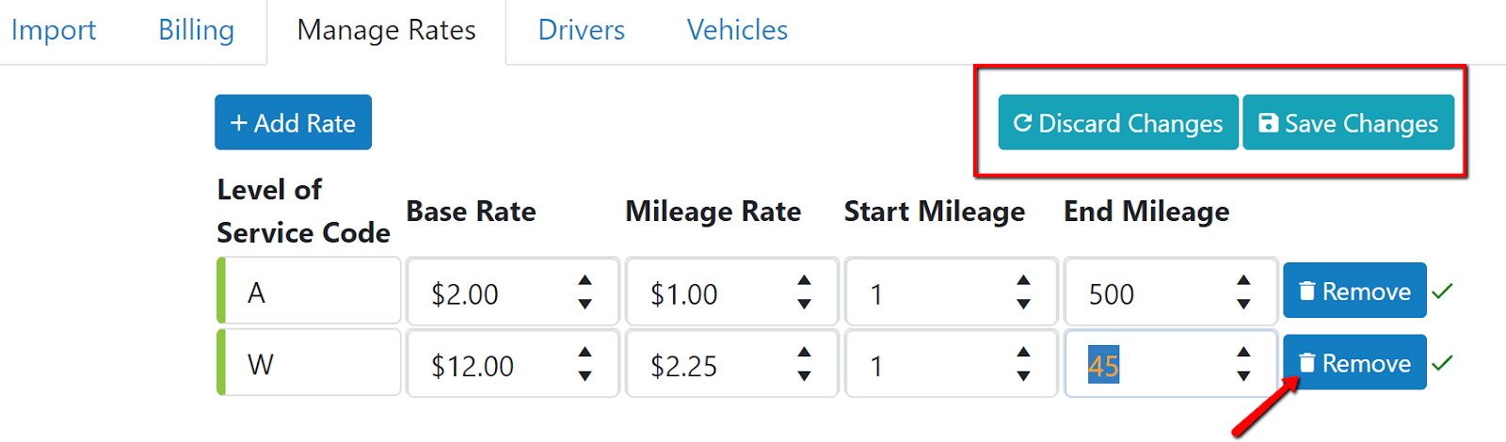The width and height of the screenshot is (1506, 442).
Task: Increase Mileage Rate for row W
Action: point(804,353)
